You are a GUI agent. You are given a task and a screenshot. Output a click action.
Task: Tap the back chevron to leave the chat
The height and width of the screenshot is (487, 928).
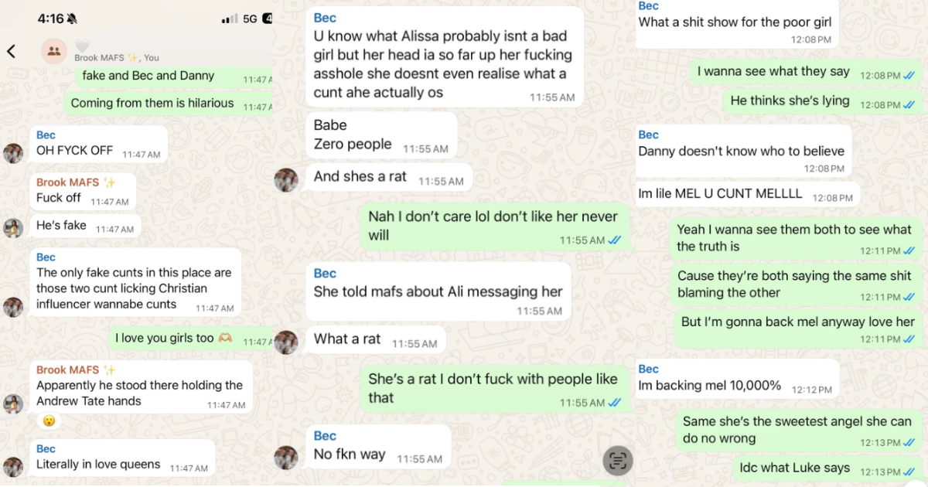click(x=12, y=50)
